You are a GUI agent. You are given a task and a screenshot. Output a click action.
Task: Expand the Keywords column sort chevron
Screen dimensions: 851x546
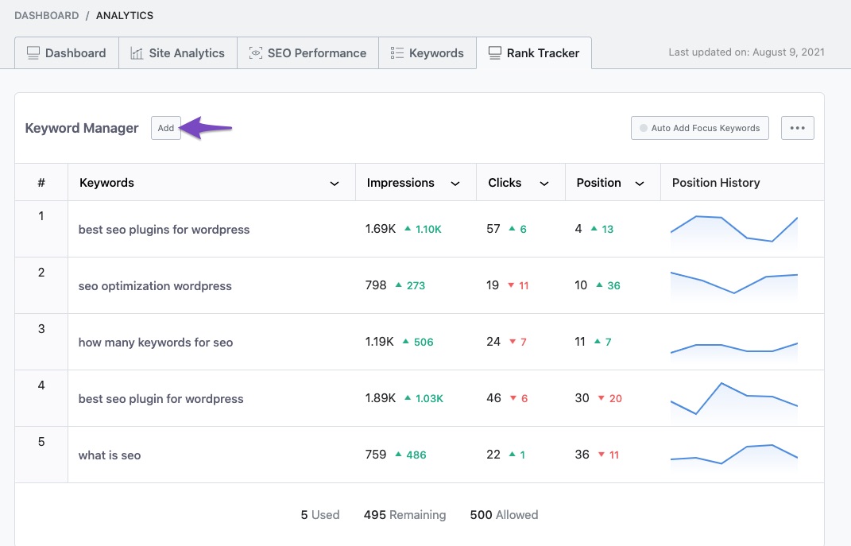click(x=335, y=184)
